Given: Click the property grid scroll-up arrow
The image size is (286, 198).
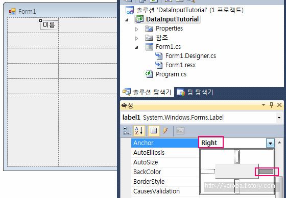Looking at the screenshot, I should (x=279, y=143).
